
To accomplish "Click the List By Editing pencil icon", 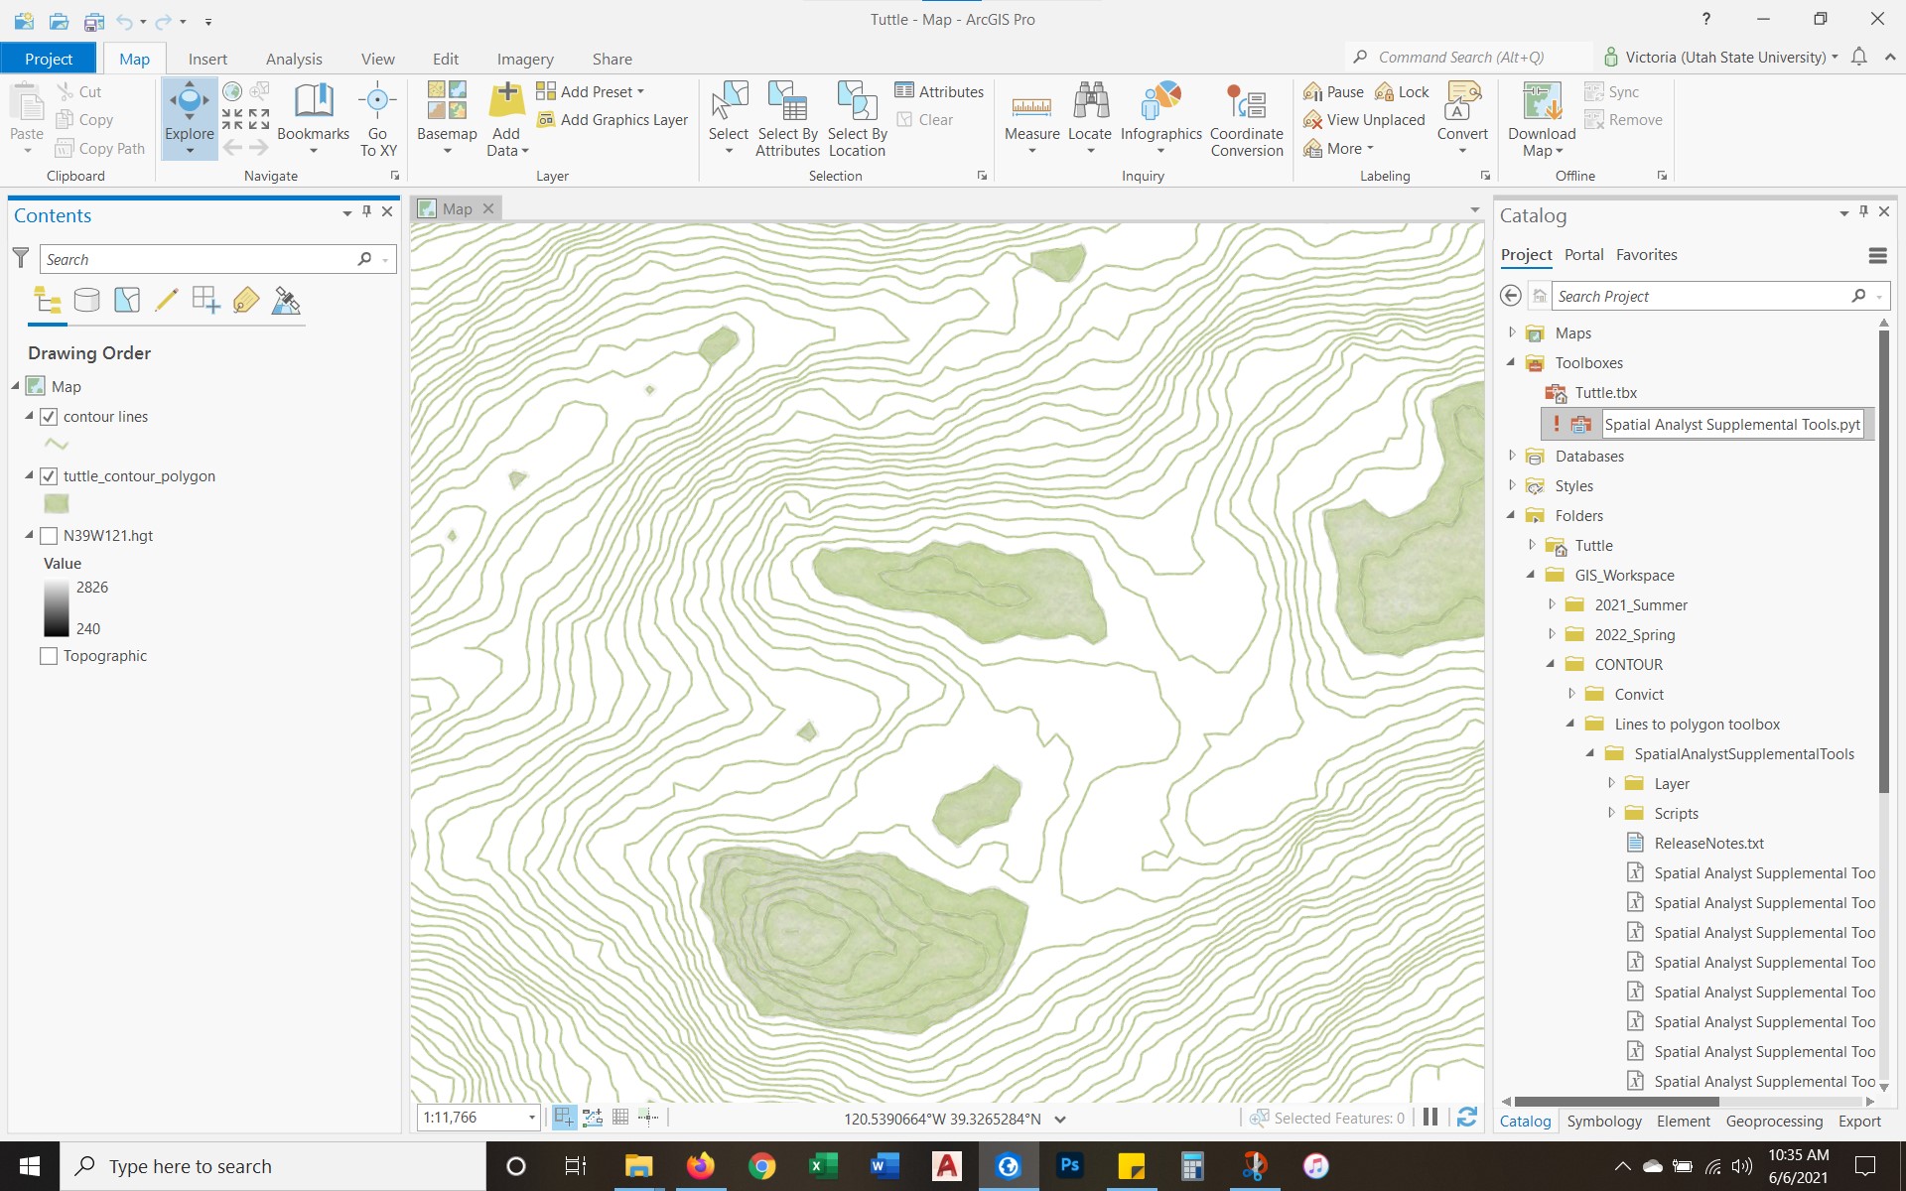I will (167, 300).
